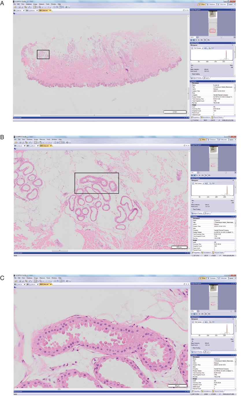Close the Image Navigator panel in panel A
The image size is (247, 405).
click(x=235, y=10)
